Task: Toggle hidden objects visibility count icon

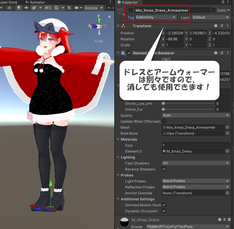Action: (x=48, y=8)
